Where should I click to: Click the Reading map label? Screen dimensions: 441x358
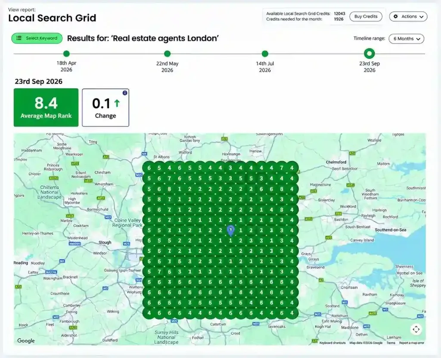[x=21, y=263]
